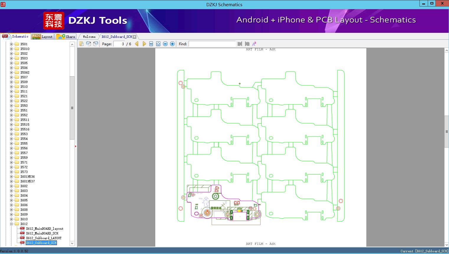Close the X612_Subboard_SCH tab

tap(135, 37)
